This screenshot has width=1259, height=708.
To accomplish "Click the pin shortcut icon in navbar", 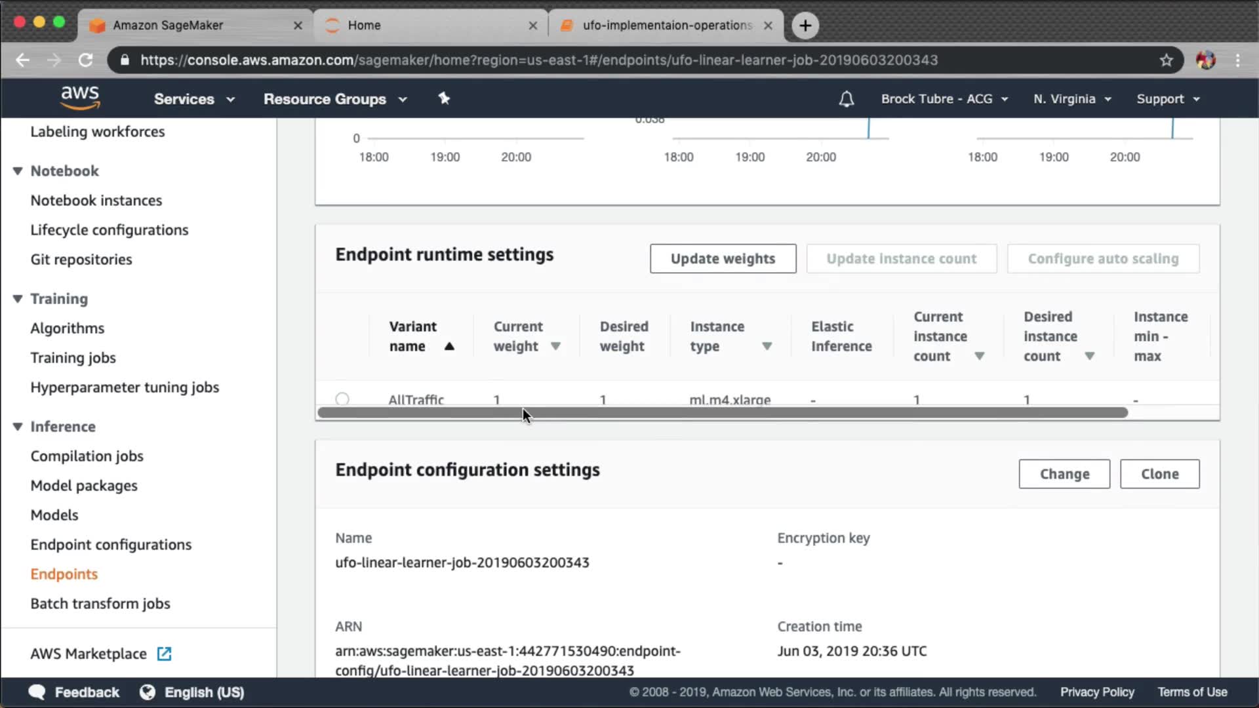I will (444, 98).
